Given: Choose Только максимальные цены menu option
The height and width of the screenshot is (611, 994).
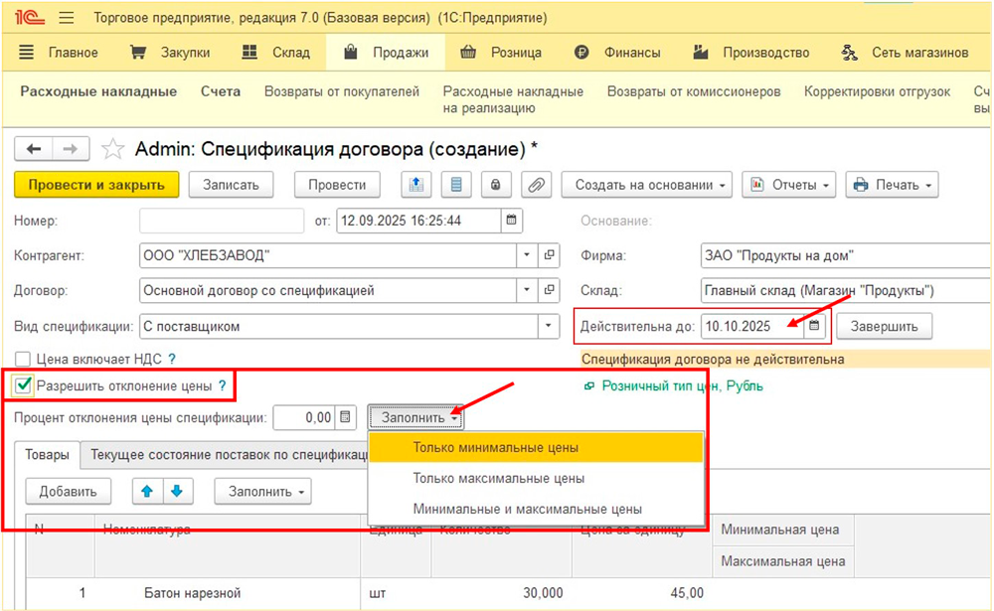Looking at the screenshot, I should point(499,478).
